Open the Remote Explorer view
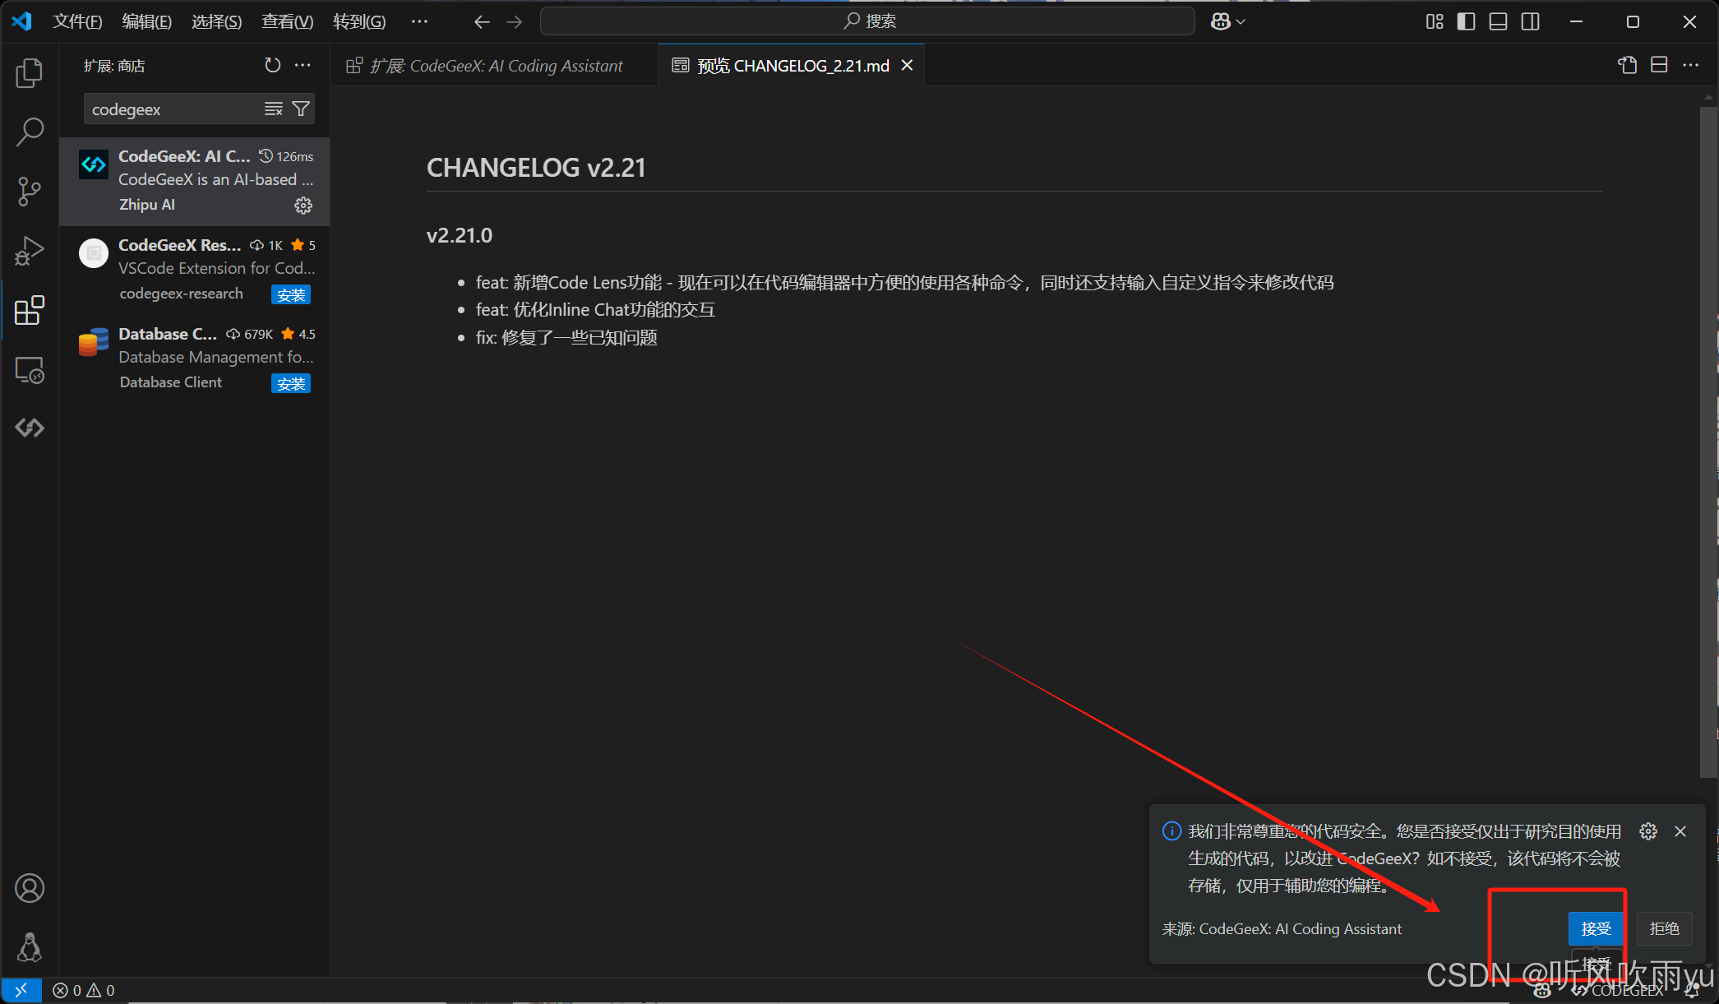 coord(30,370)
